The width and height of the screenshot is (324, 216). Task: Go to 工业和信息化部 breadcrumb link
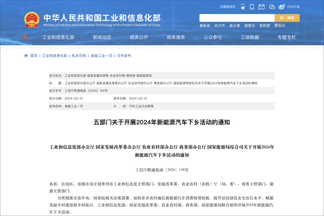(55, 56)
